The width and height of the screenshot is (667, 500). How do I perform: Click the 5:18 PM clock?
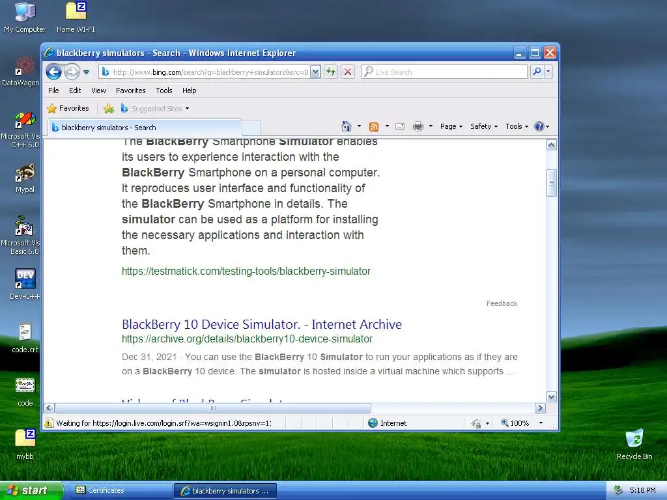[x=642, y=491]
